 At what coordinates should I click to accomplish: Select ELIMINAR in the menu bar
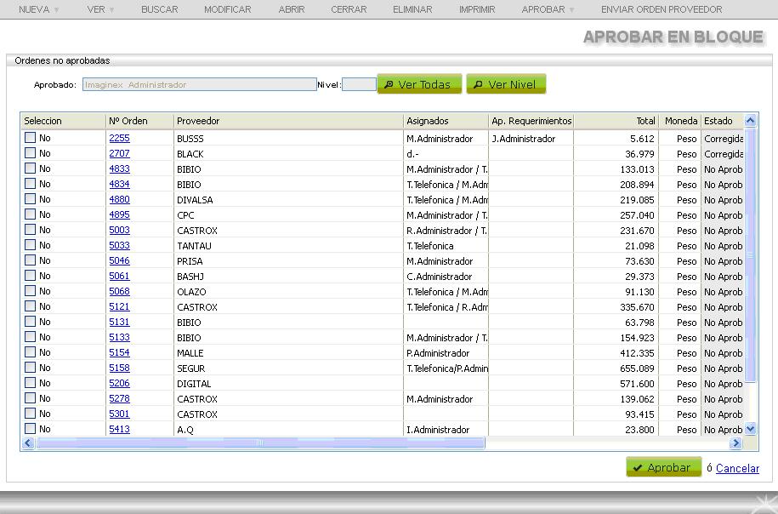412,9
